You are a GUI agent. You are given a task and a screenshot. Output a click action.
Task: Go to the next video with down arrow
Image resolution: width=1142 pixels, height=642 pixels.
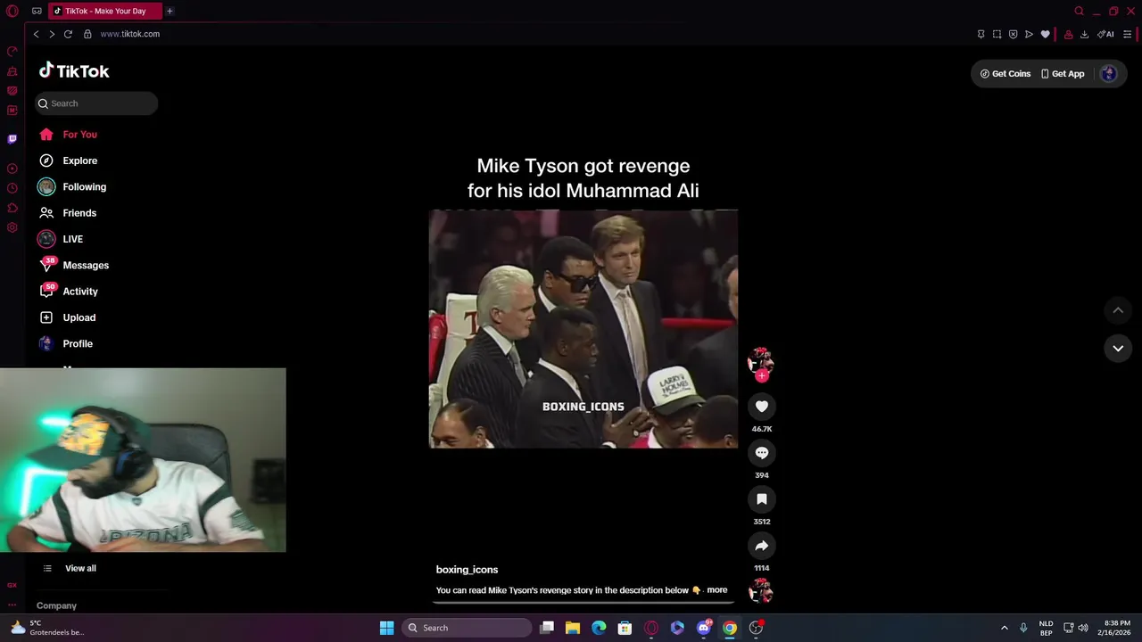coord(1118,349)
